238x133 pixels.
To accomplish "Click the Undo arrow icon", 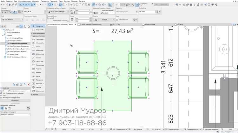I will point(3,5).
